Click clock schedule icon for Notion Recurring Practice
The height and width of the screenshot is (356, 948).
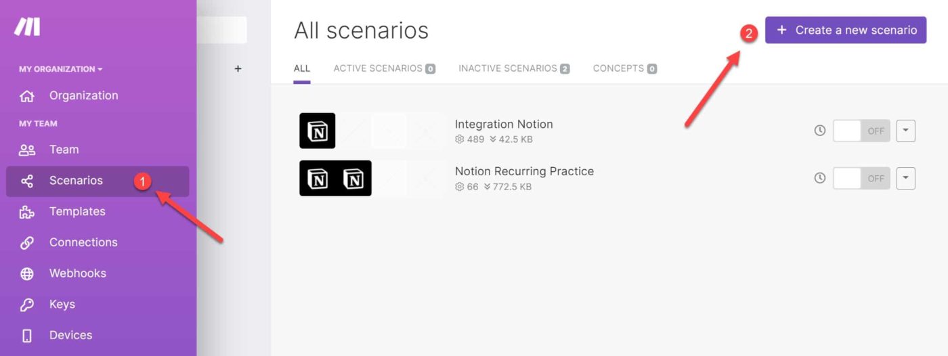[x=820, y=178]
